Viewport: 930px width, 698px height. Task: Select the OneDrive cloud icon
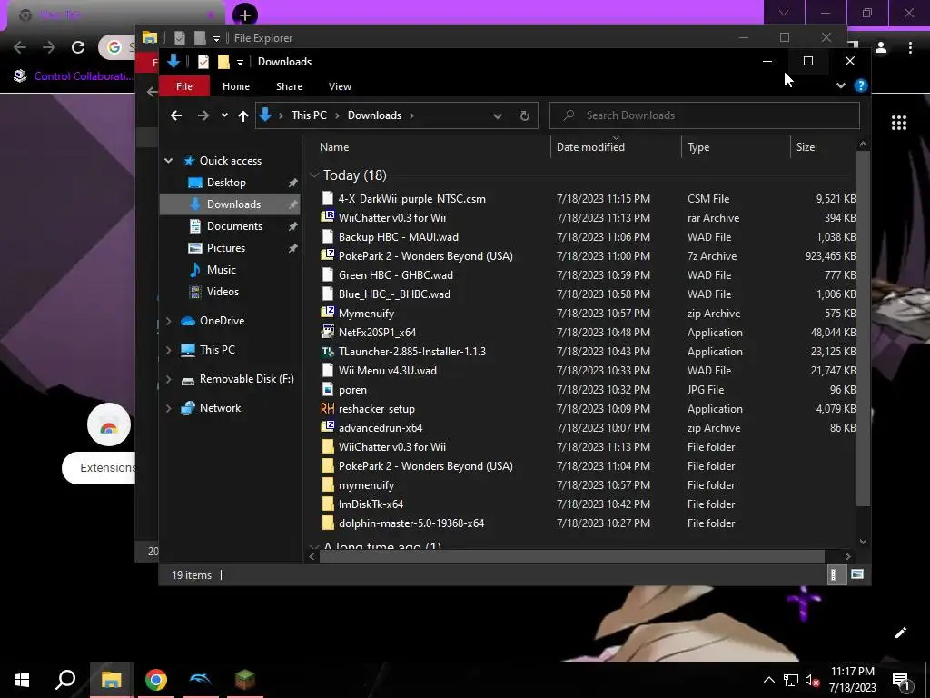(x=188, y=321)
